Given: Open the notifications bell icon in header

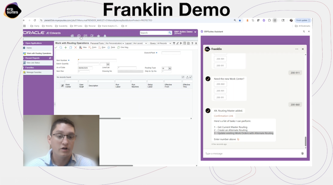Looking at the screenshot, I should [105, 36].
